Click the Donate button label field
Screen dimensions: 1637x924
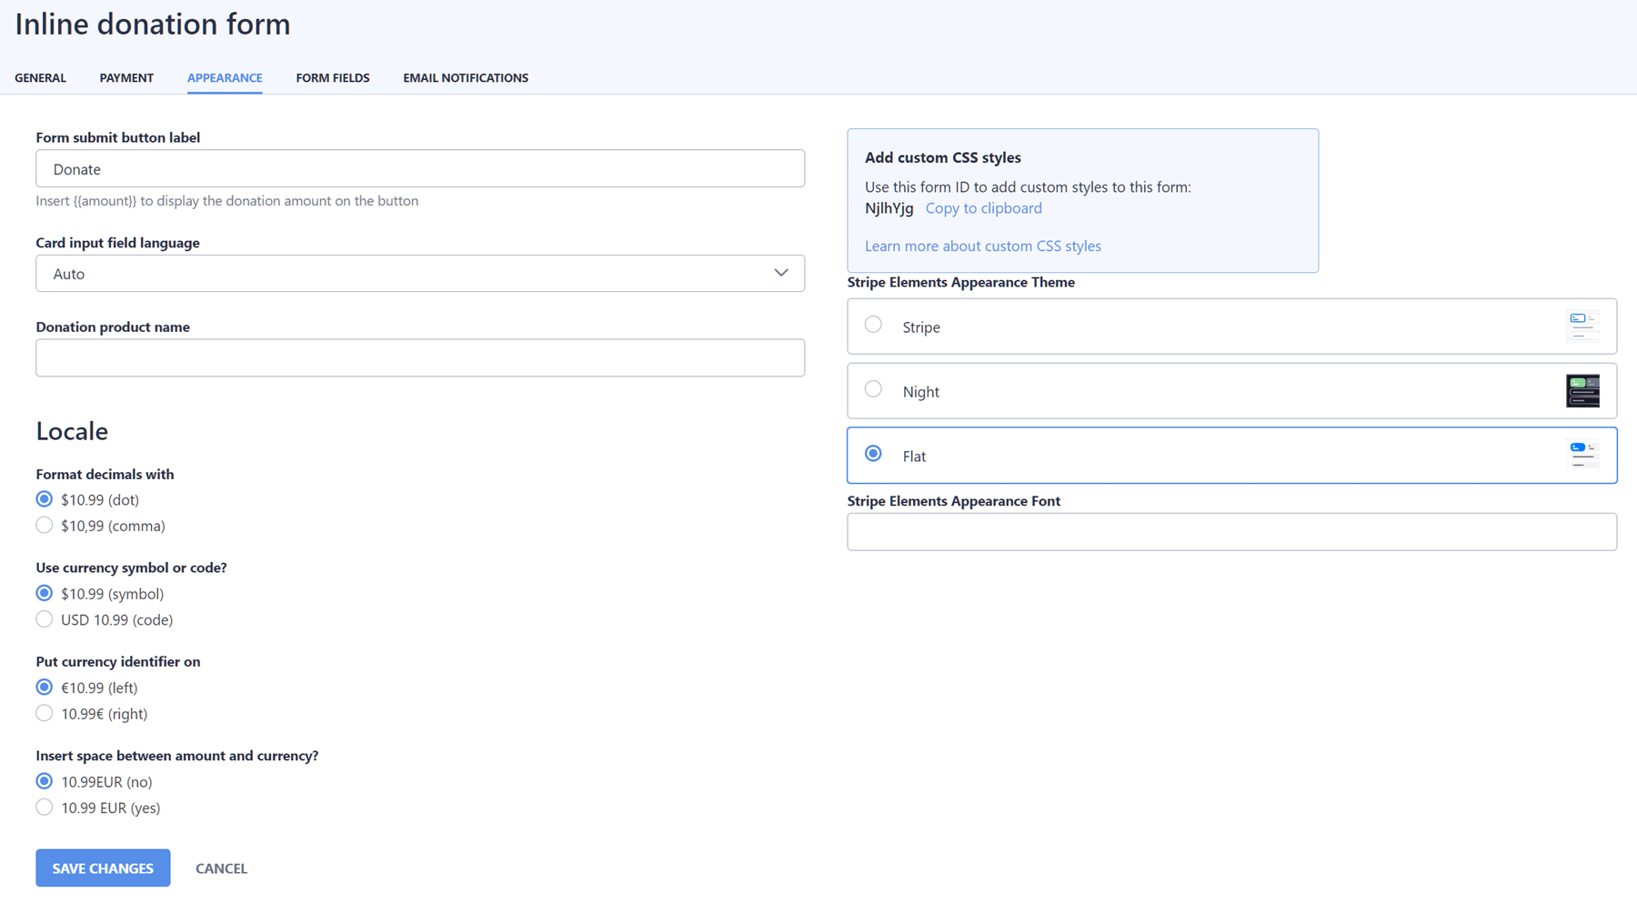(419, 168)
